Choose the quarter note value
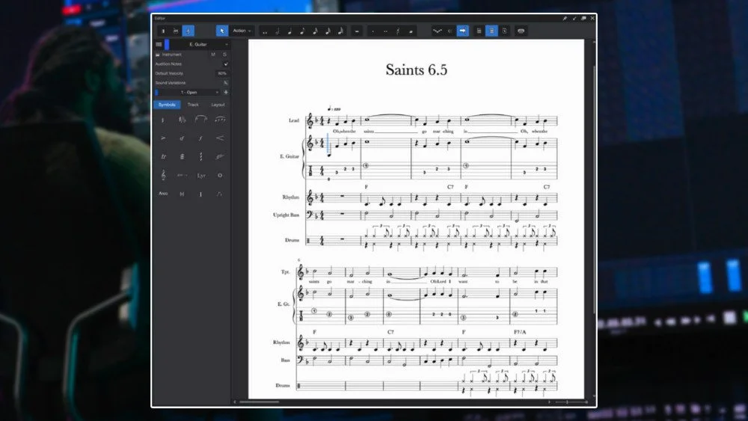Screen dimensions: 748x421 coord(289,31)
